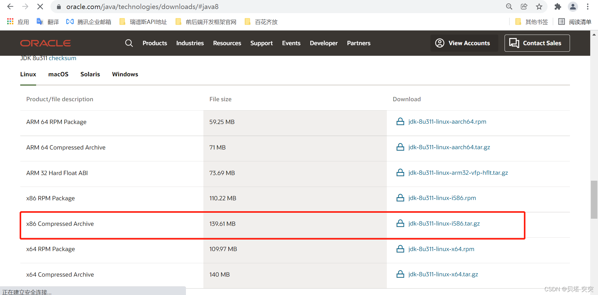Viewport: 598px width, 295px height.
Task: Download jdk-8u311-linux-aarch64.rpm
Action: point(447,121)
